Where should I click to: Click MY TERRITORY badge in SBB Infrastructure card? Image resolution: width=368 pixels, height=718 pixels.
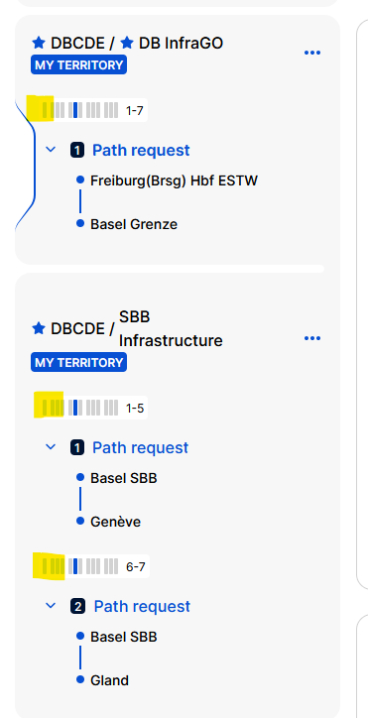[x=78, y=363]
